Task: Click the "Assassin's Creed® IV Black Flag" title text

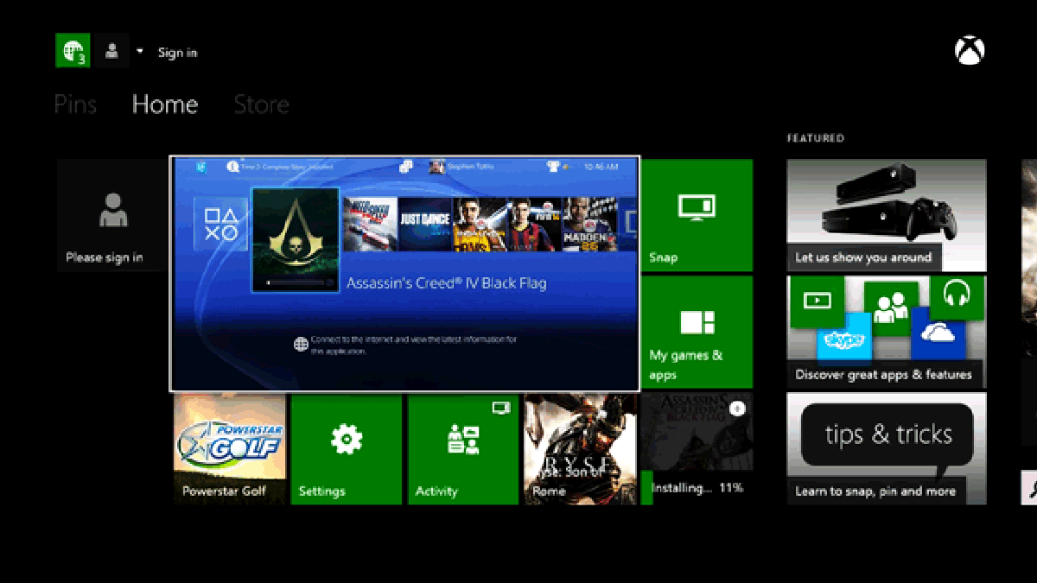Action: point(447,283)
